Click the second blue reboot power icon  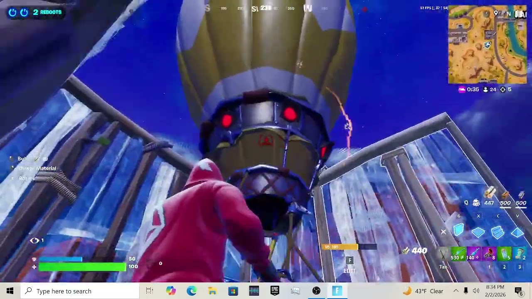click(24, 12)
